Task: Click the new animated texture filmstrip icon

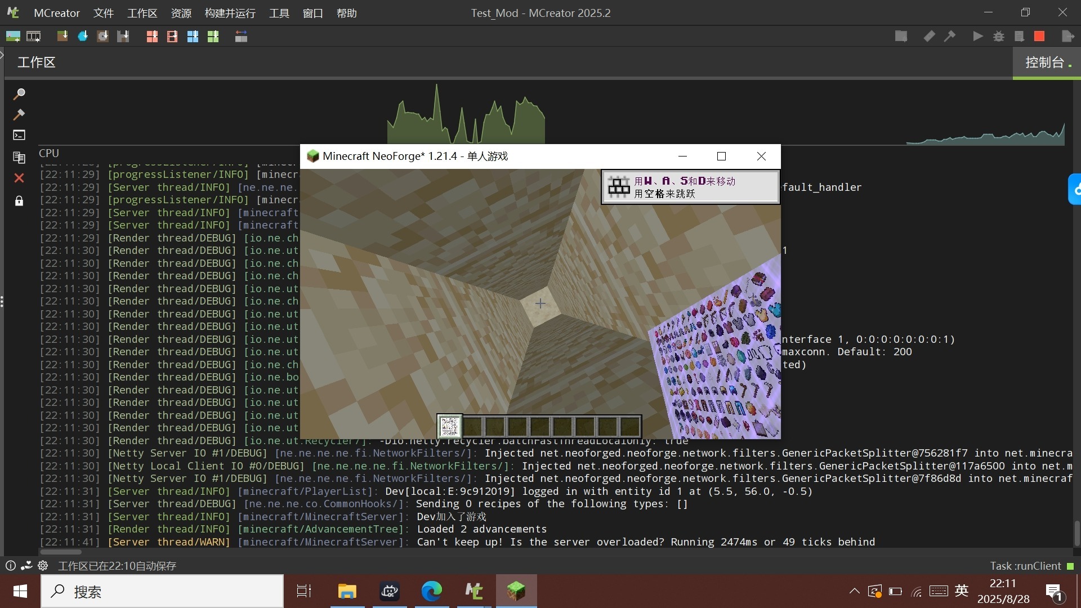Action: tap(34, 37)
